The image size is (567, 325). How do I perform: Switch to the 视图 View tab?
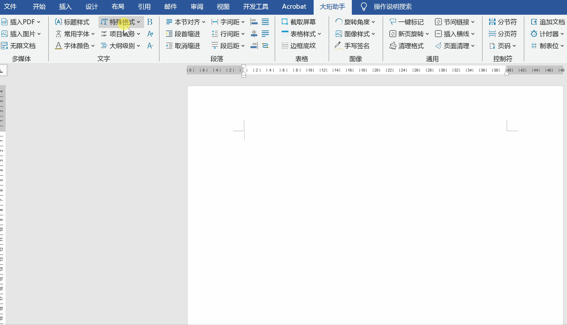click(223, 7)
